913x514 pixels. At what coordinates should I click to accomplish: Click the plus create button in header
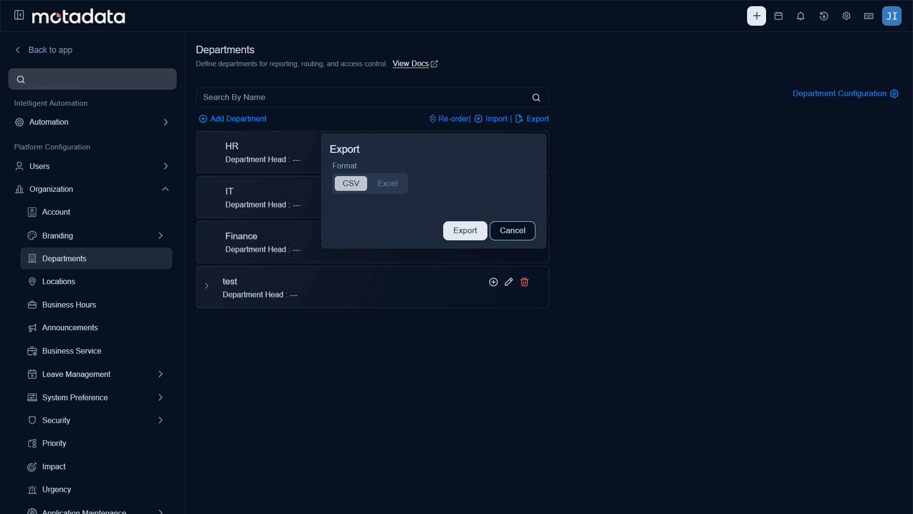[756, 16]
